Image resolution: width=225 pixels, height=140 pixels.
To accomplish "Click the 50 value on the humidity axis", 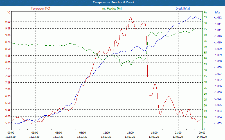I will point(205,70).
